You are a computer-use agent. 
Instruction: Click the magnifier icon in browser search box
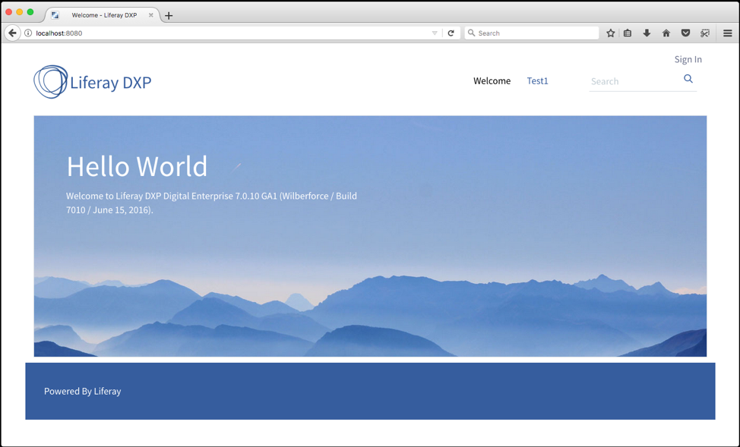point(471,33)
